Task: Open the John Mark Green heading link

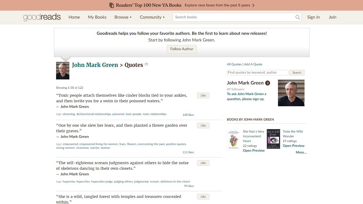Action: (95, 65)
